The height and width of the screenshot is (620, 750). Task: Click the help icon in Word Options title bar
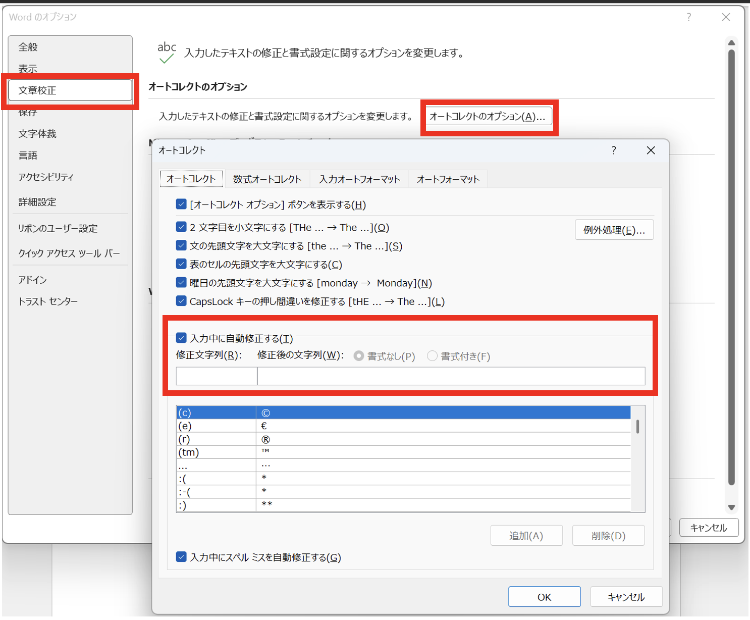(688, 18)
